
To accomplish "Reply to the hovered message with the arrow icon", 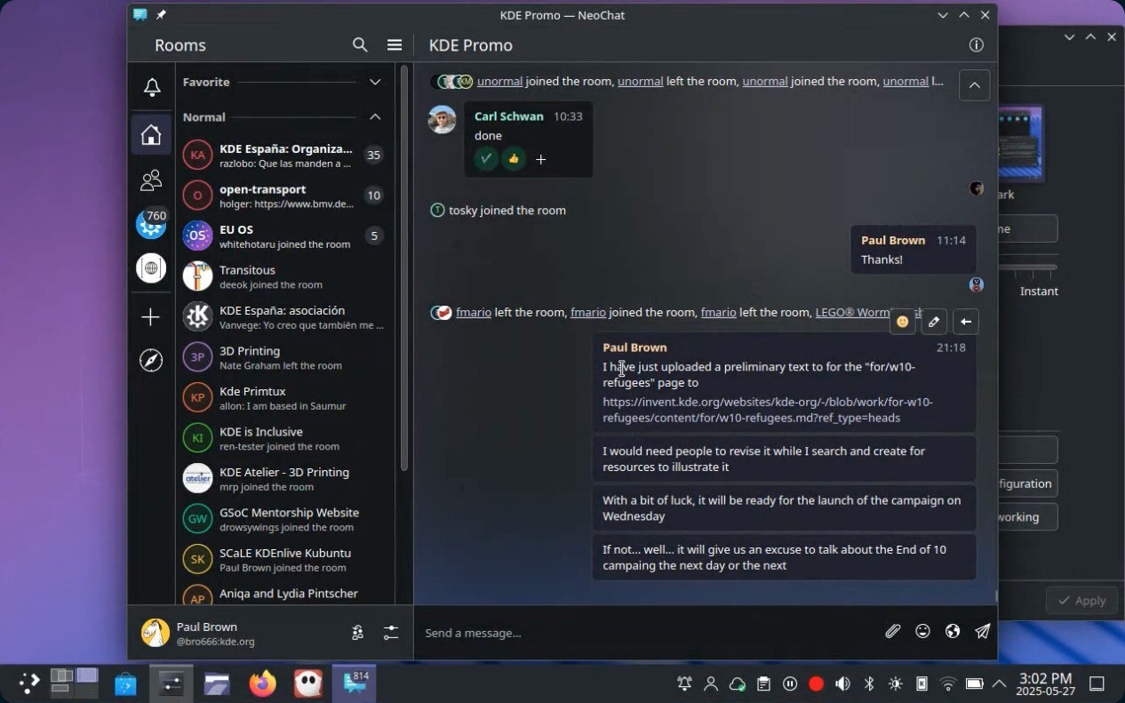I will pyautogui.click(x=966, y=322).
